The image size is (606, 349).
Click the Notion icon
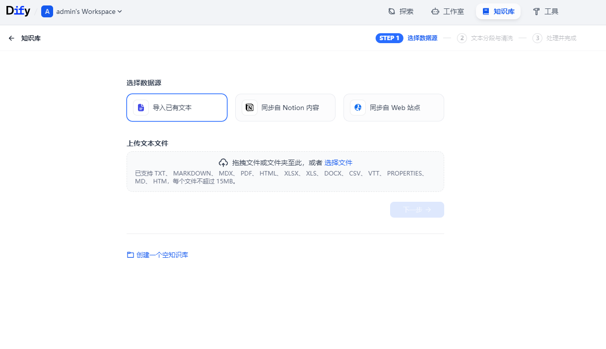[x=250, y=108]
